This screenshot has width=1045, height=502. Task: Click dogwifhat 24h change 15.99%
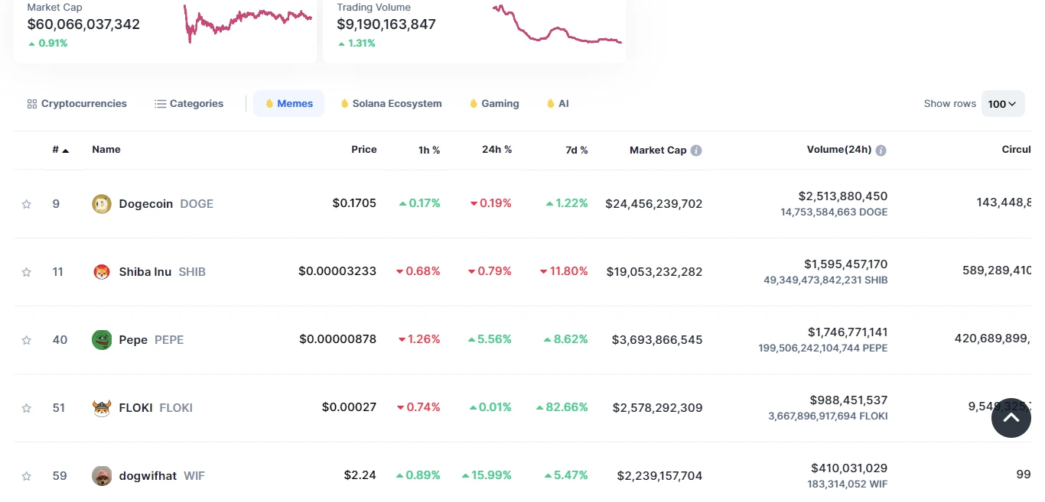coord(487,476)
